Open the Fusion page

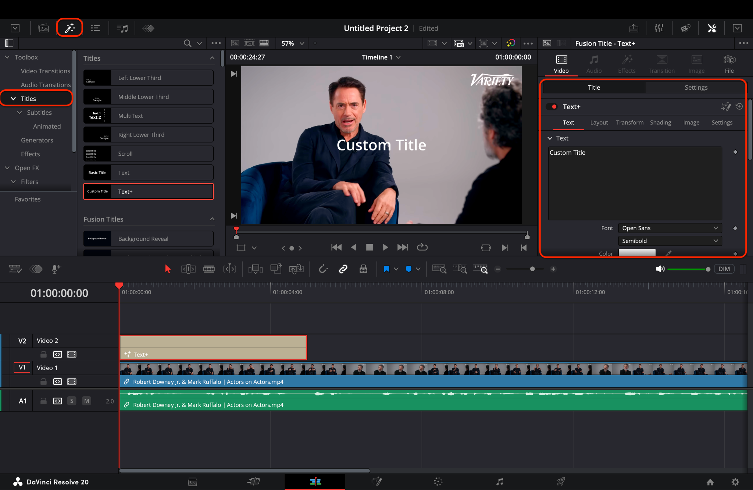[x=377, y=482]
